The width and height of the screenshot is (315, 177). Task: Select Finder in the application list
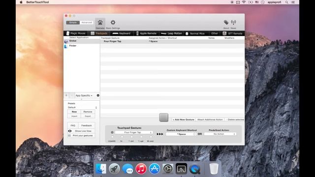(82, 46)
